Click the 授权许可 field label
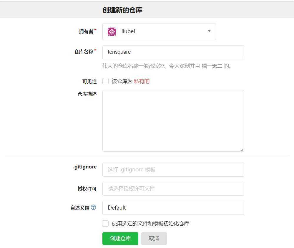294x248 pixels. click(x=87, y=189)
